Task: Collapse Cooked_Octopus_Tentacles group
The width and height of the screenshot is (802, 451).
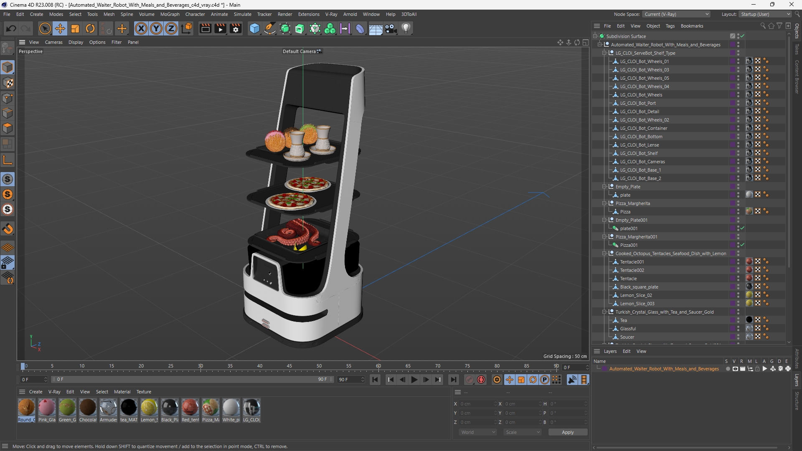Action: [x=604, y=253]
